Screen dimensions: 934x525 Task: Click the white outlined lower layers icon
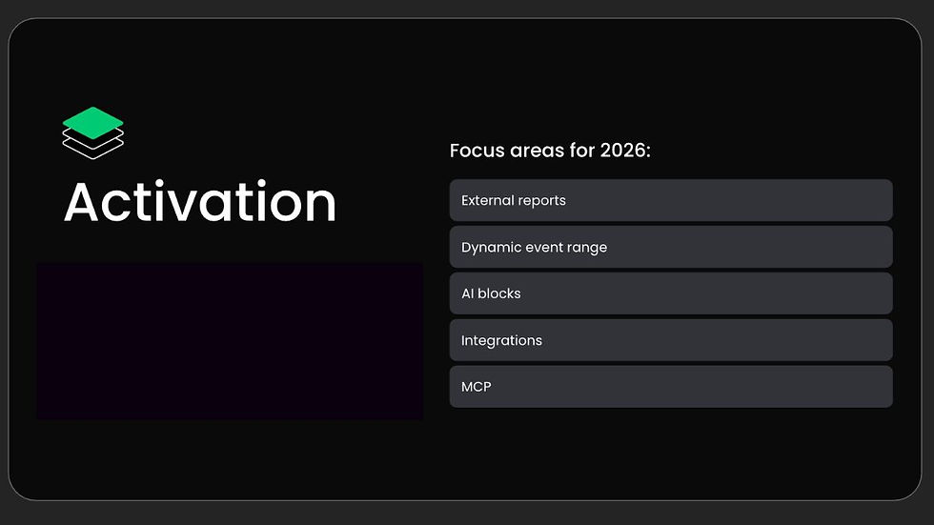coord(93,145)
